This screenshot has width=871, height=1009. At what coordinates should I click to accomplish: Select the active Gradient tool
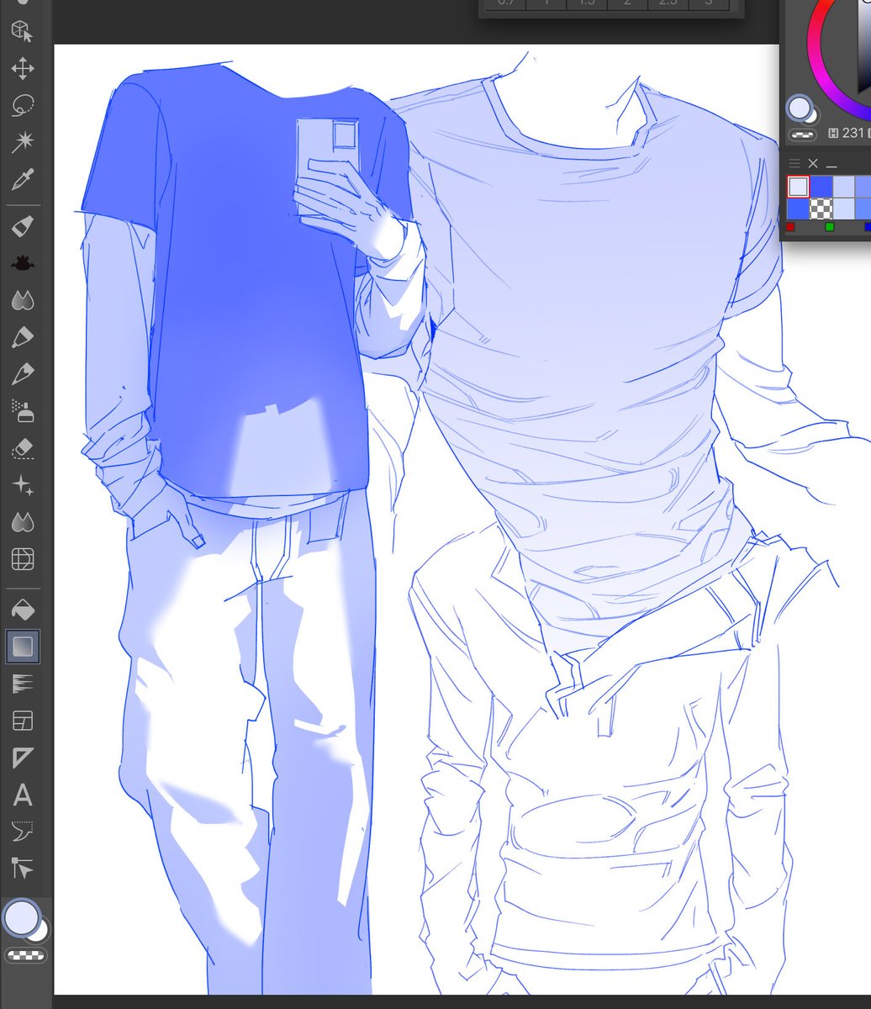tap(22, 646)
